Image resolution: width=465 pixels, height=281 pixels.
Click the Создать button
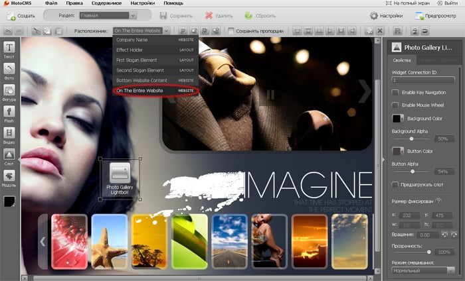click(x=20, y=15)
